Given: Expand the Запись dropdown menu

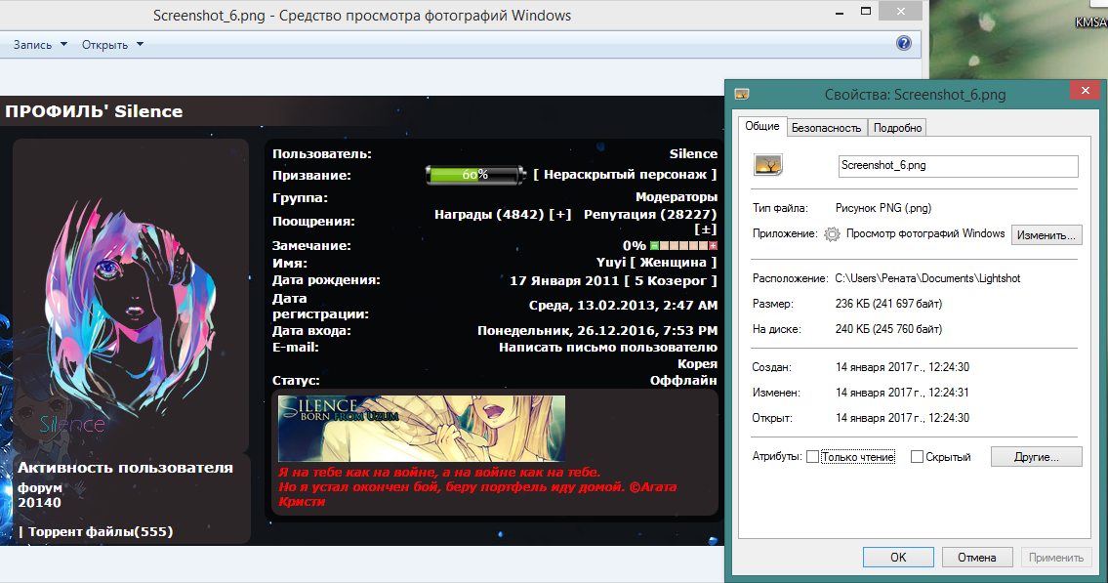Looking at the screenshot, I should pos(40,45).
